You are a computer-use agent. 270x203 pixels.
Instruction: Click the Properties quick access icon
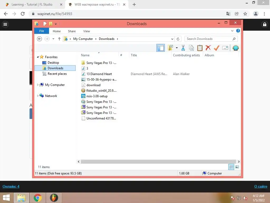point(45,24)
